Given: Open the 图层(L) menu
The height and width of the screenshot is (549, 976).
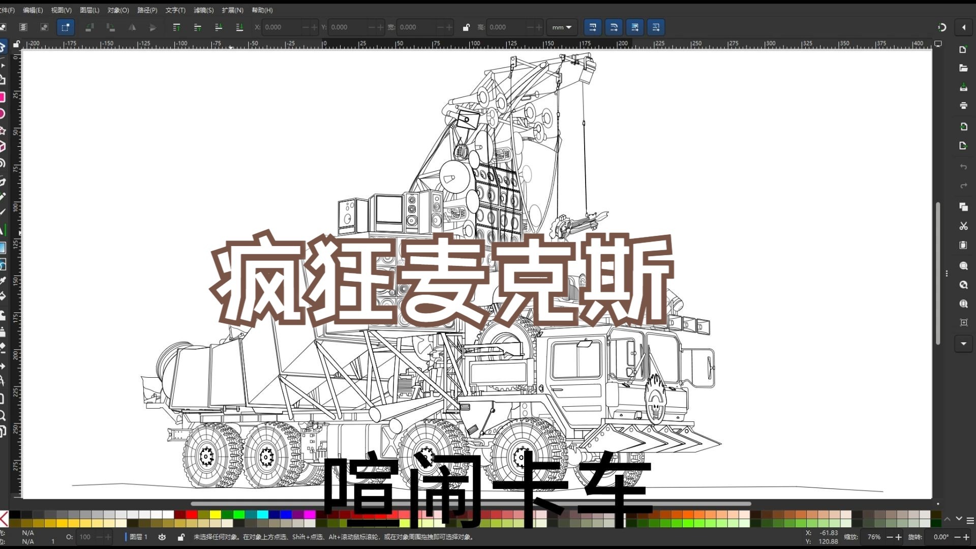Looking at the screenshot, I should 89,10.
